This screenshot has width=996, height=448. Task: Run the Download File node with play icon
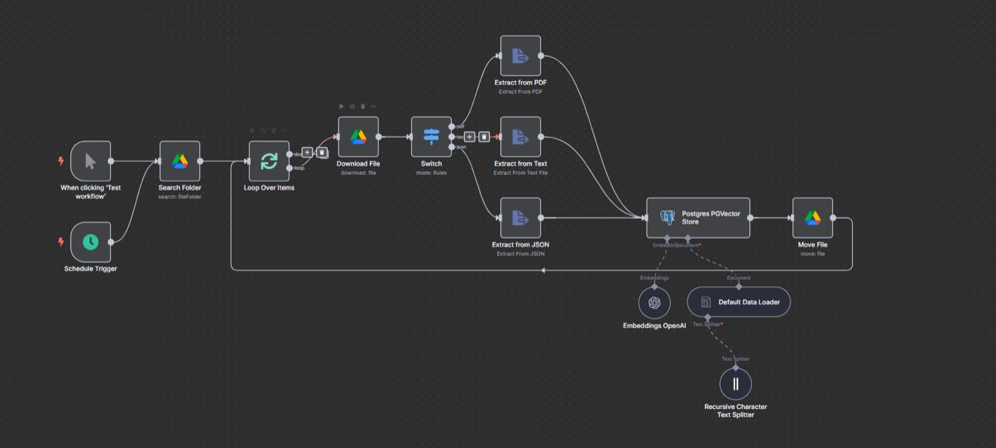click(341, 107)
